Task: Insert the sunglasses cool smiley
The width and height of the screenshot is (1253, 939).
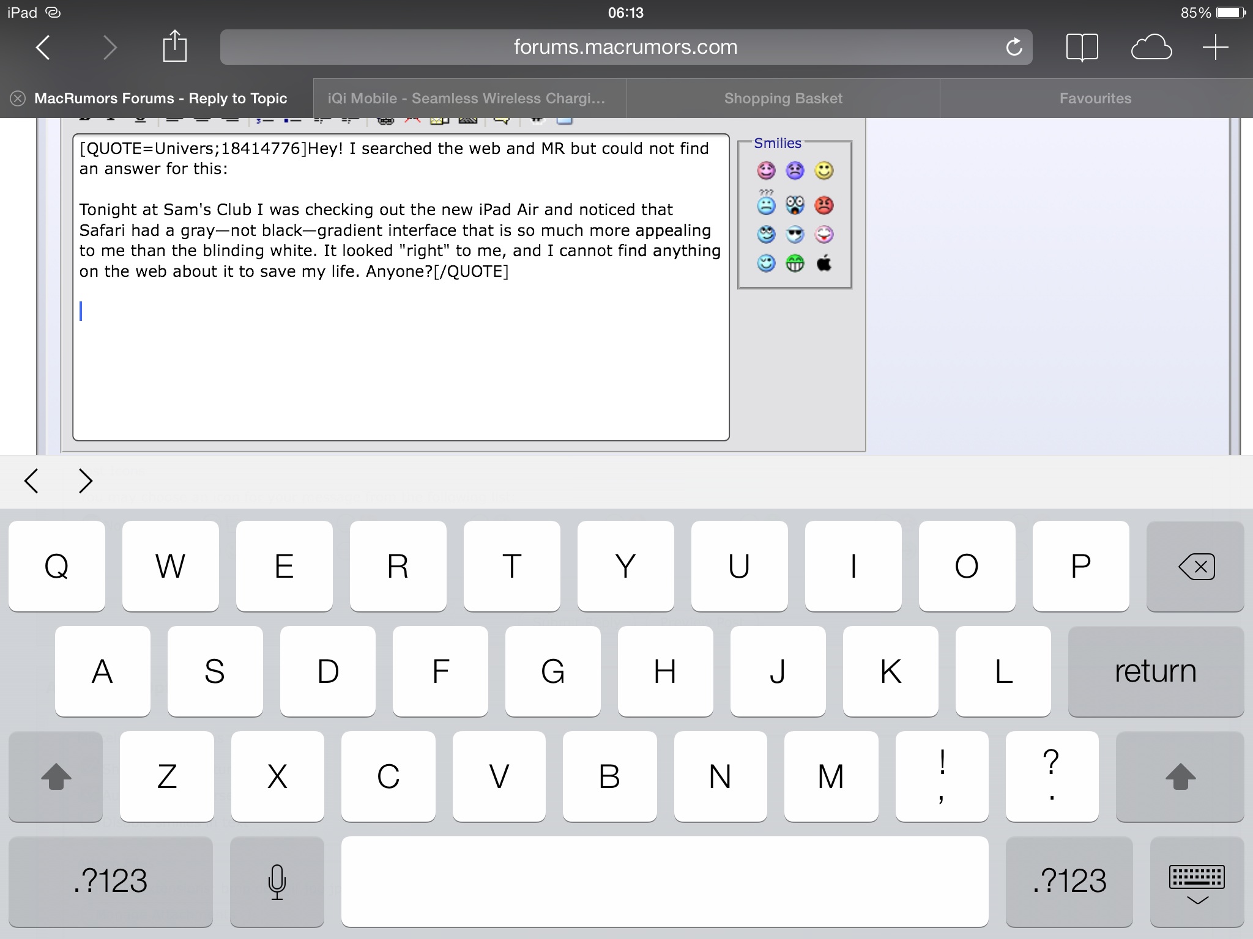Action: click(x=795, y=234)
